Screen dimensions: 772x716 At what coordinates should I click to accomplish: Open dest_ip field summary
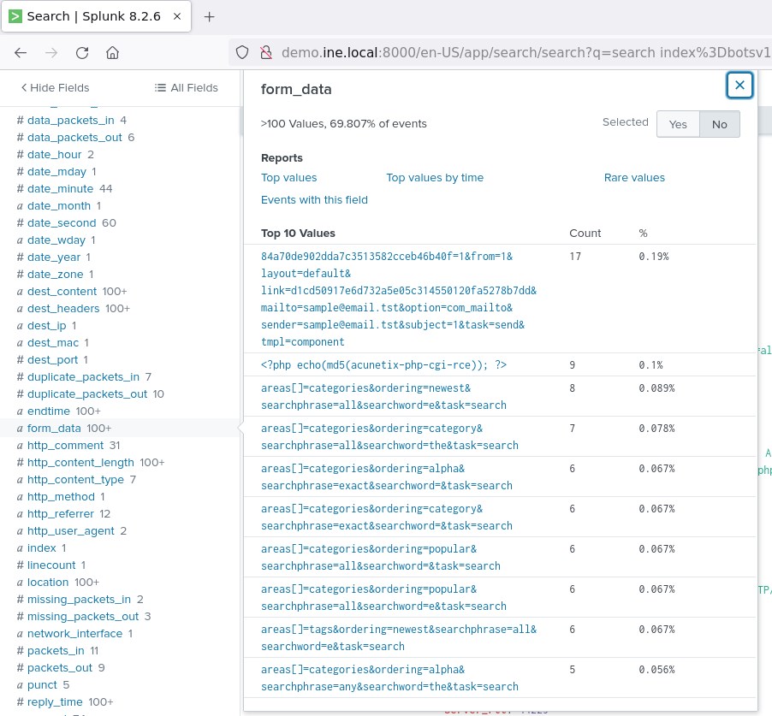click(46, 326)
